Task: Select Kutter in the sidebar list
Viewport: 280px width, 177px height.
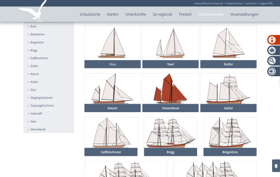Action: 49,82
